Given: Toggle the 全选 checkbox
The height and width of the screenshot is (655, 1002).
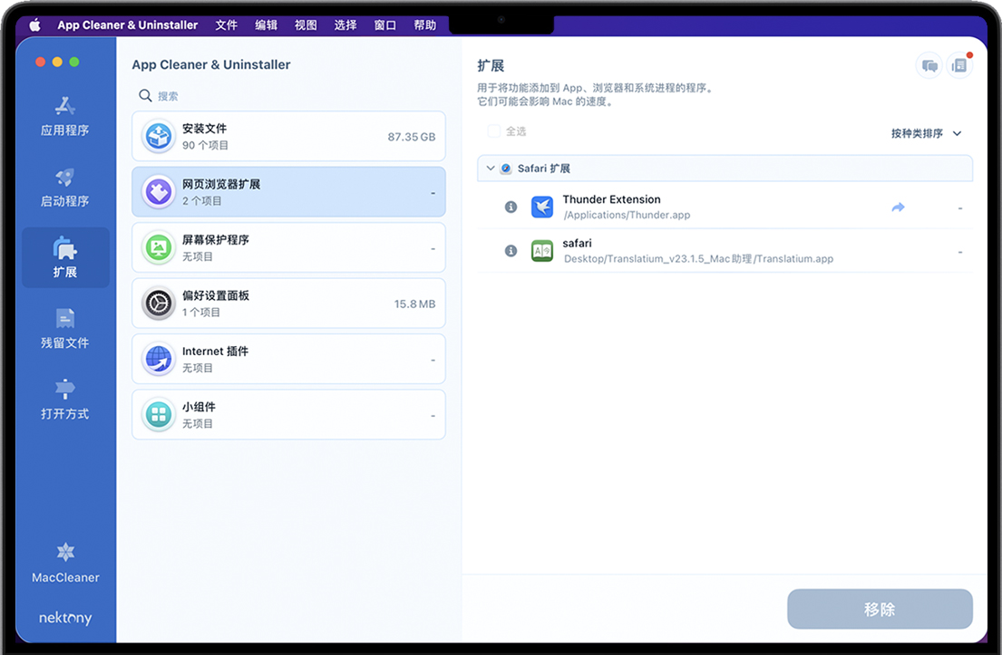Looking at the screenshot, I should pos(494,131).
